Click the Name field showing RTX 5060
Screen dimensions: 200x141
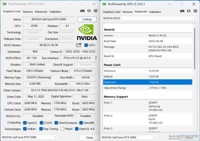coord(49,19)
